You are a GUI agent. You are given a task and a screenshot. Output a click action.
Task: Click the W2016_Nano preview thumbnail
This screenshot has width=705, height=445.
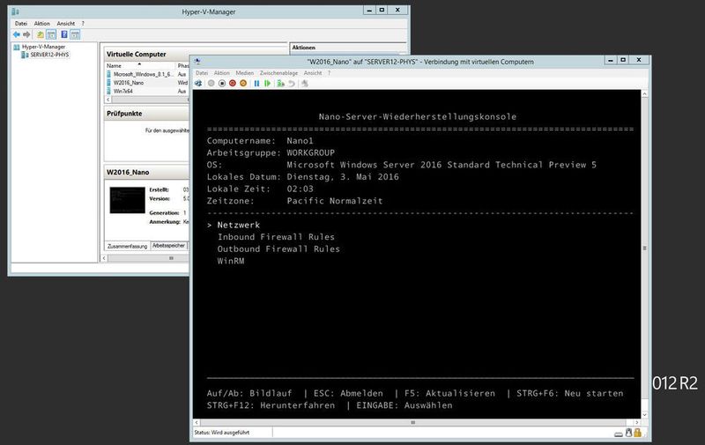click(127, 200)
